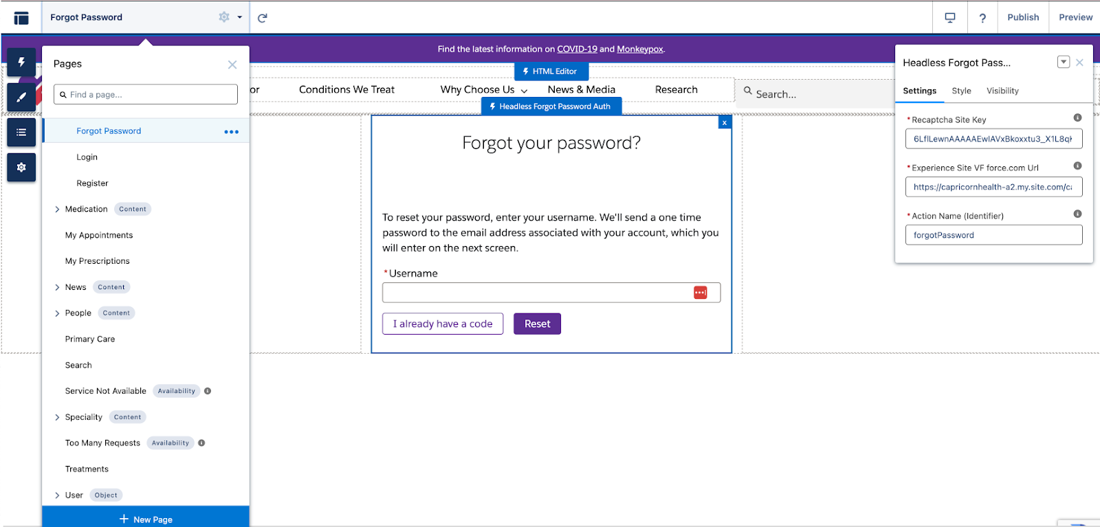
Task: Expand the User object page group
Action: point(57,495)
